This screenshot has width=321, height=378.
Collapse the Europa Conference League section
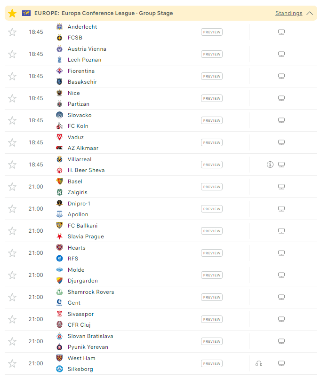310,13
